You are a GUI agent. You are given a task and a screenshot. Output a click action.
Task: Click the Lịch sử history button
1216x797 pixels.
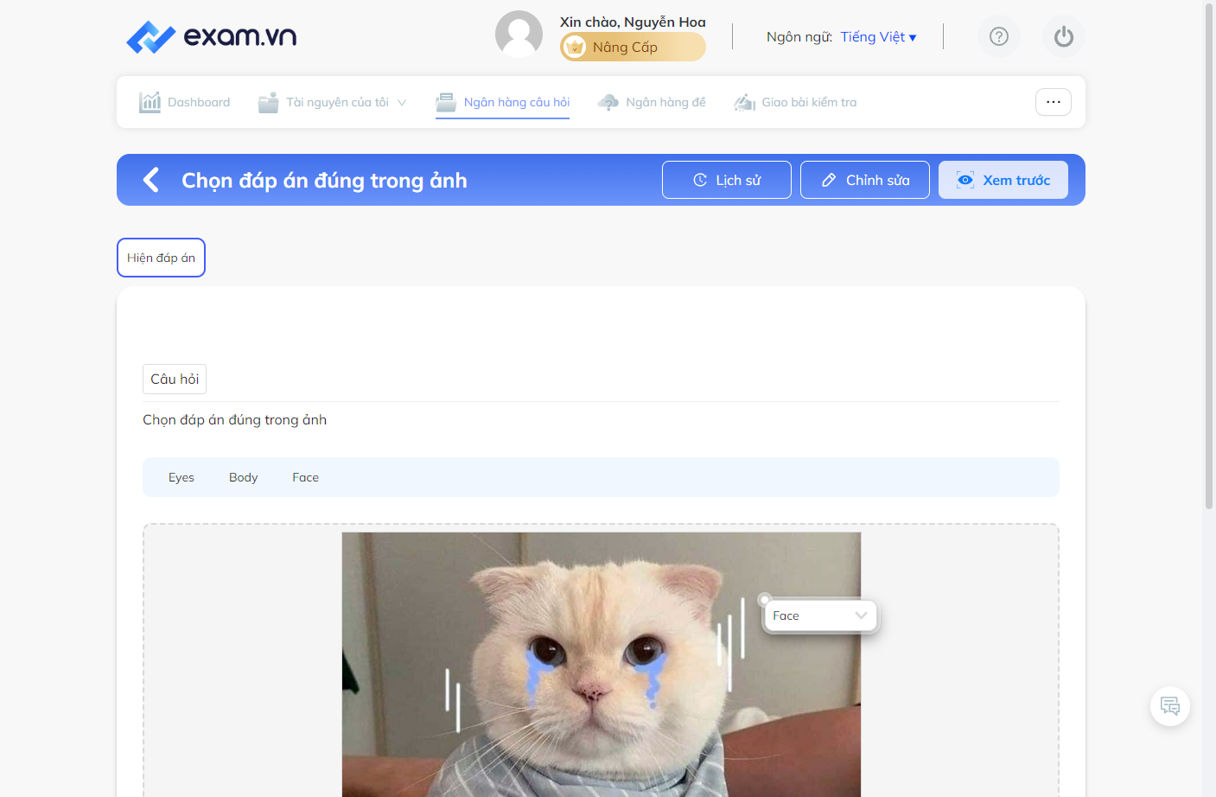tap(727, 180)
